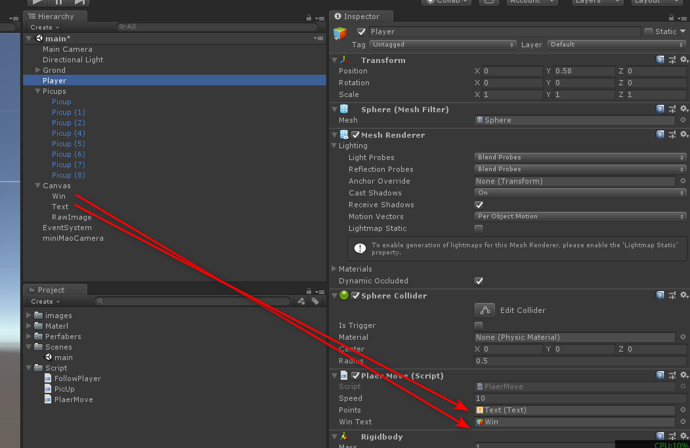Screen dimensions: 690x448
Task: Expand the images folder in Project
Action: (29, 315)
